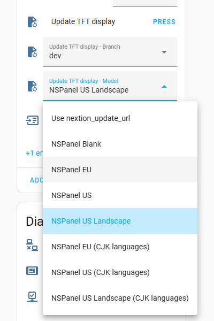214x321 pixels.
Task: Click the Update TFT display label
Action: [83, 22]
